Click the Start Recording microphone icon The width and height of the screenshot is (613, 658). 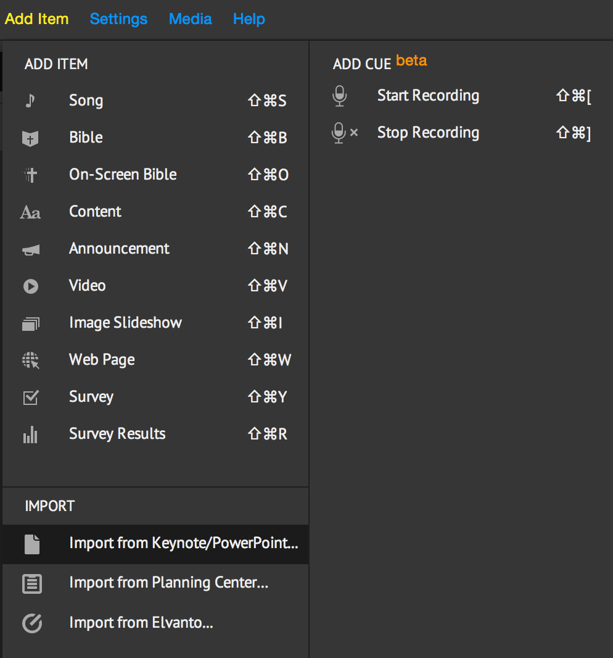click(x=340, y=96)
